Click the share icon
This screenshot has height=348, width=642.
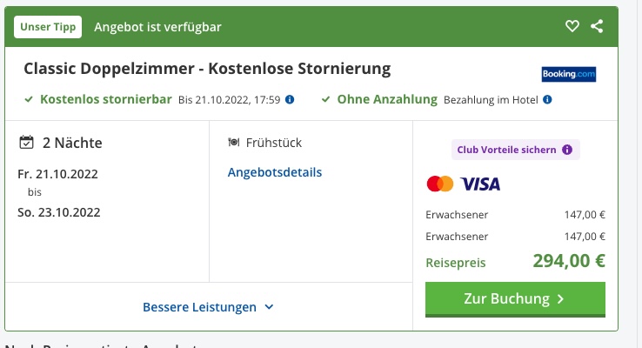click(x=597, y=27)
